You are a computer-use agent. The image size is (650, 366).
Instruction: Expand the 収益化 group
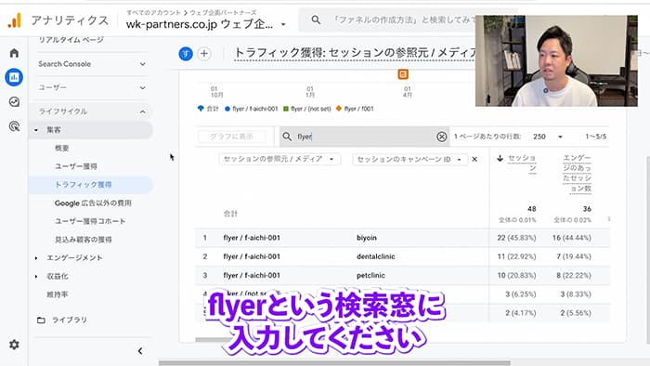point(36,277)
